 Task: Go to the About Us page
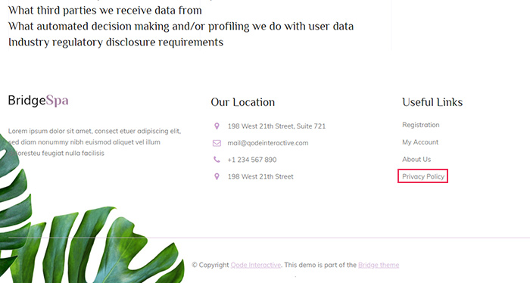point(416,160)
